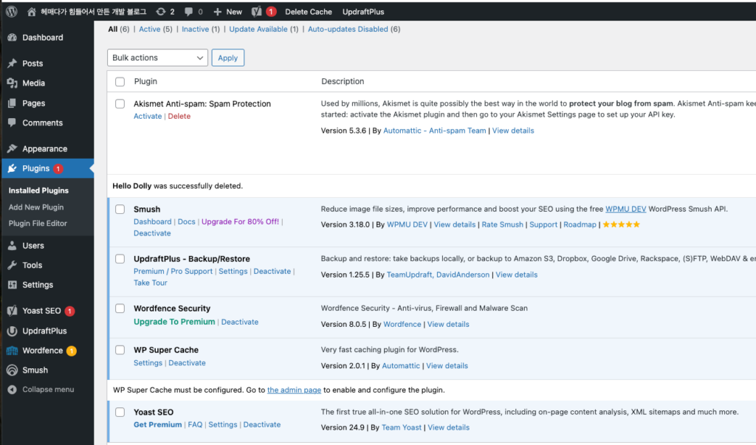Open the Yoast icon in the admin bar
Screen dimensions: 756x445
256,12
